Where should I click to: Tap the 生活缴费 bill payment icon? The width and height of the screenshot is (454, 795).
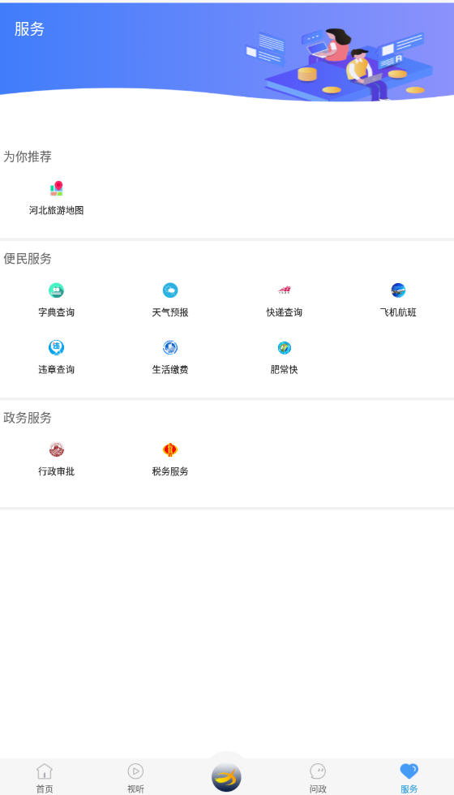coord(170,348)
